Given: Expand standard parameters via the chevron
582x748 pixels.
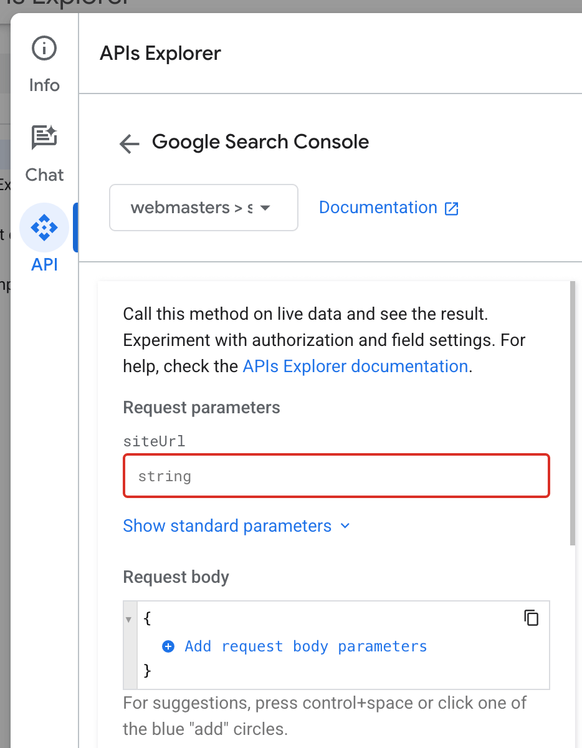Looking at the screenshot, I should point(345,526).
